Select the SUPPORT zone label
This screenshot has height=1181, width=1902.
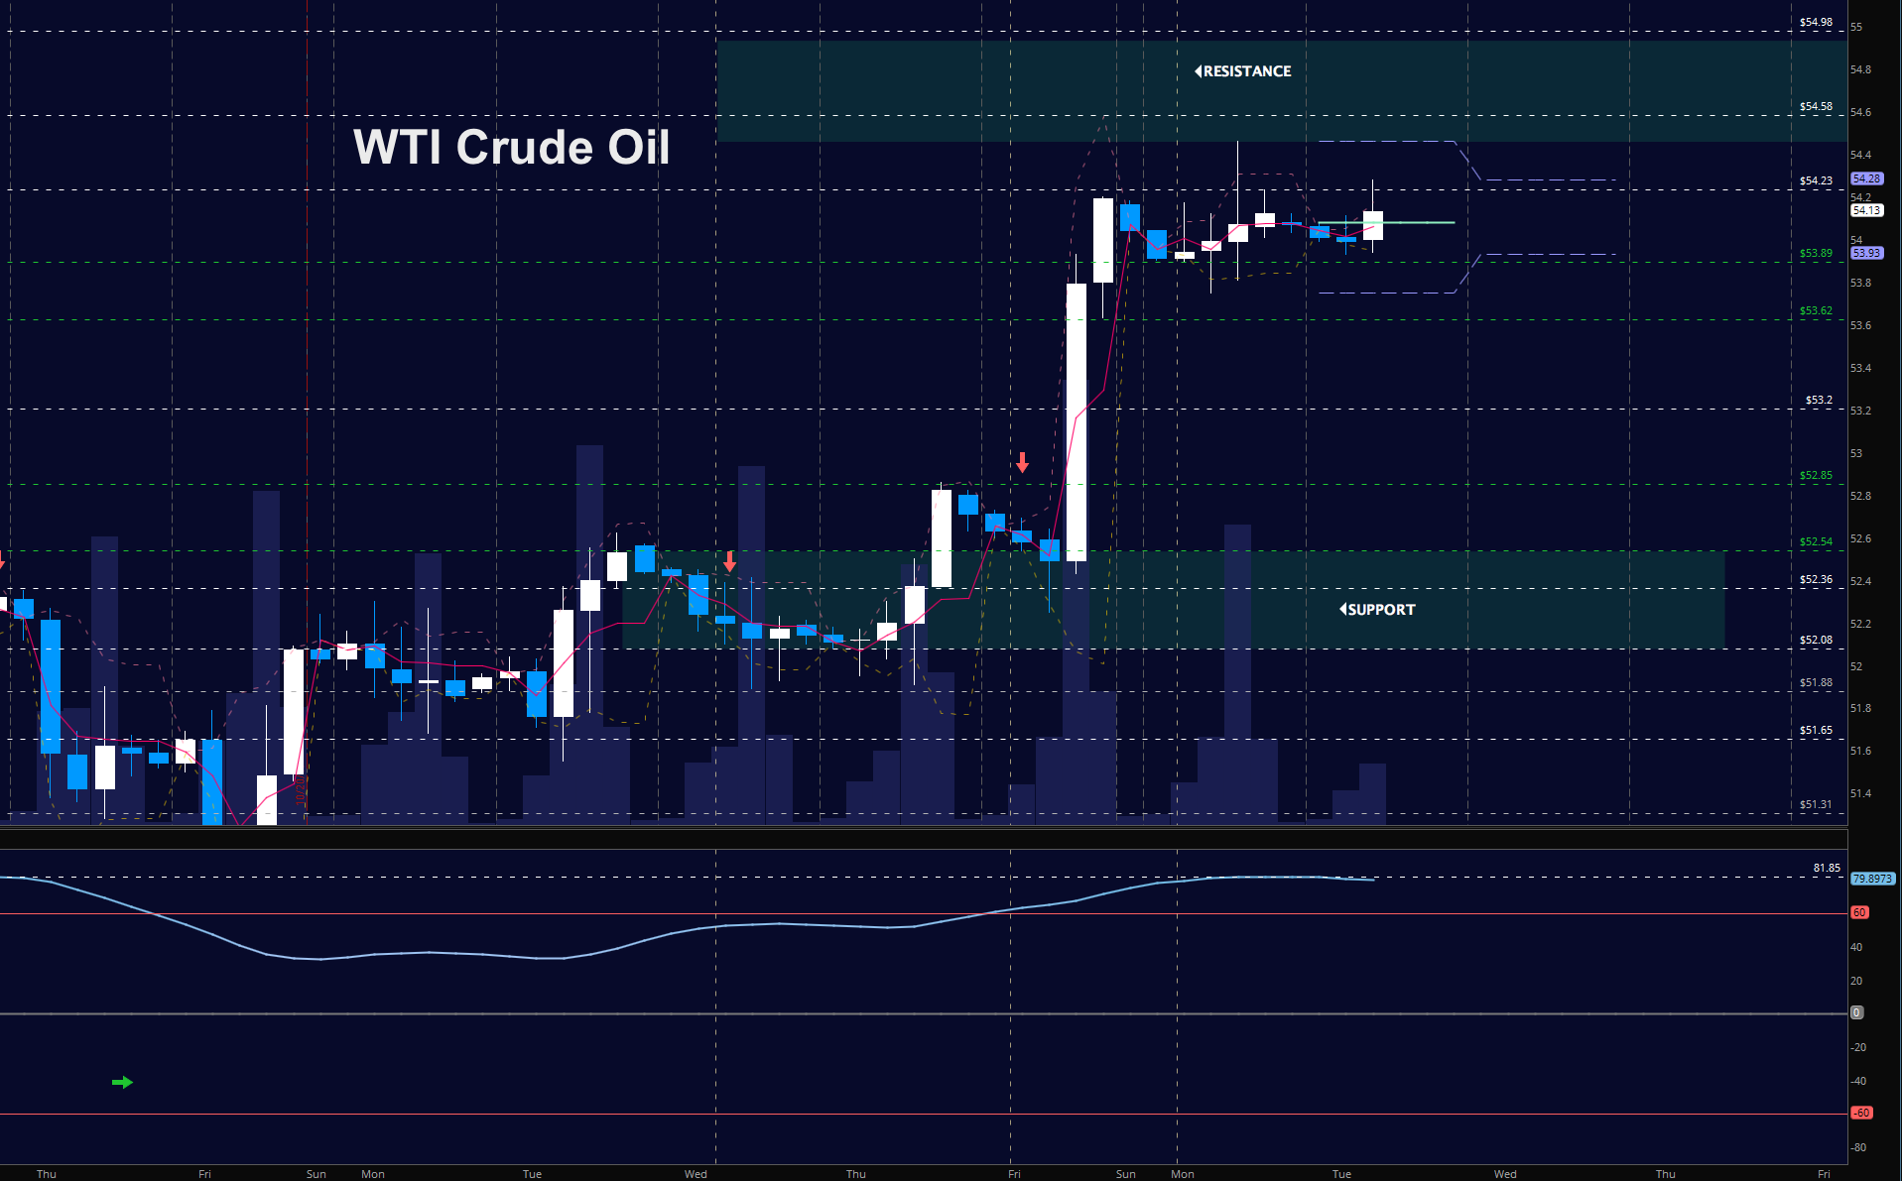(1377, 610)
